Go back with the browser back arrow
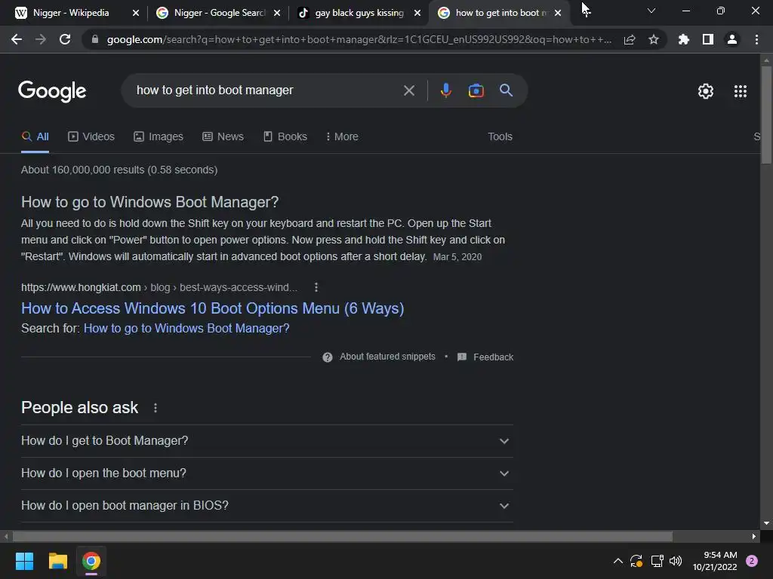This screenshot has height=579, width=773. [17, 39]
